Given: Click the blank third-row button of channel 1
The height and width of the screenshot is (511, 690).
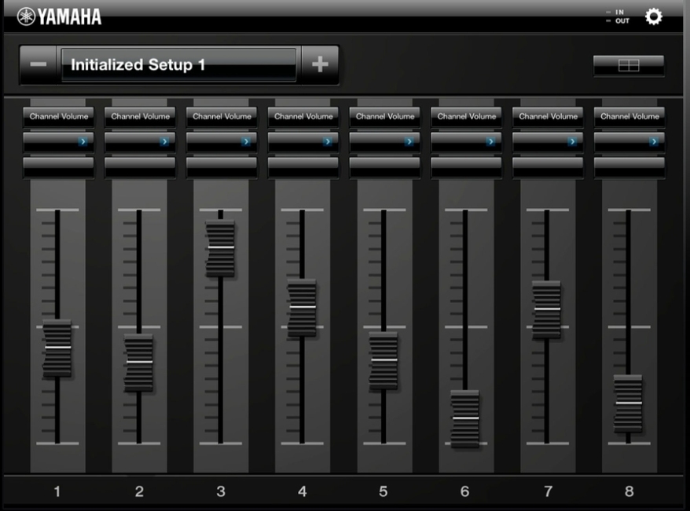Looking at the screenshot, I should point(58,167).
